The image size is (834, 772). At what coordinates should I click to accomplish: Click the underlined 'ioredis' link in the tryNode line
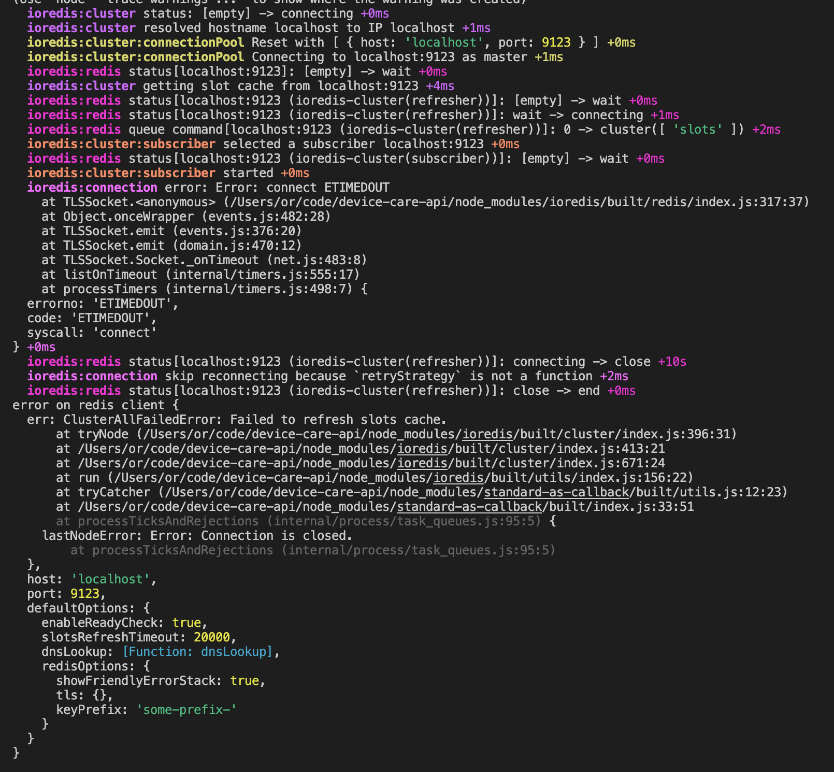click(487, 434)
